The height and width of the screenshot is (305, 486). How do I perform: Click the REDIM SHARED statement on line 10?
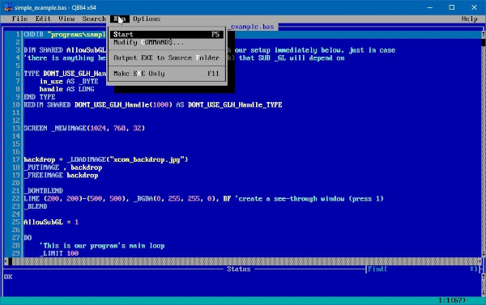153,104
